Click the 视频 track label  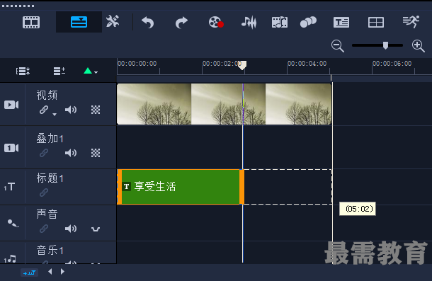(47, 95)
